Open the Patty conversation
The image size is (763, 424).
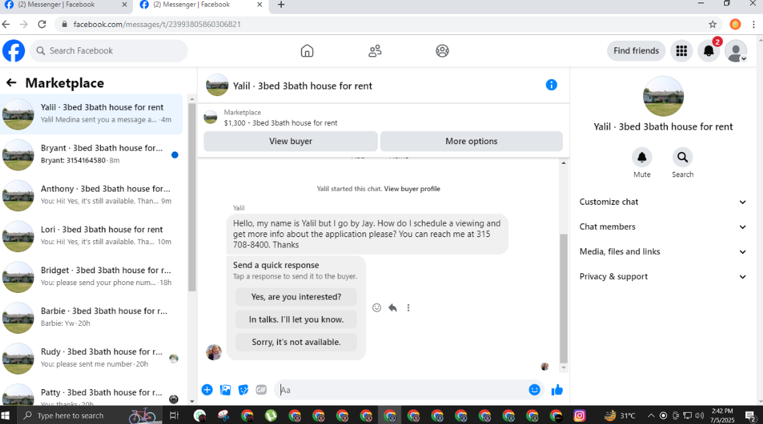[x=92, y=394]
